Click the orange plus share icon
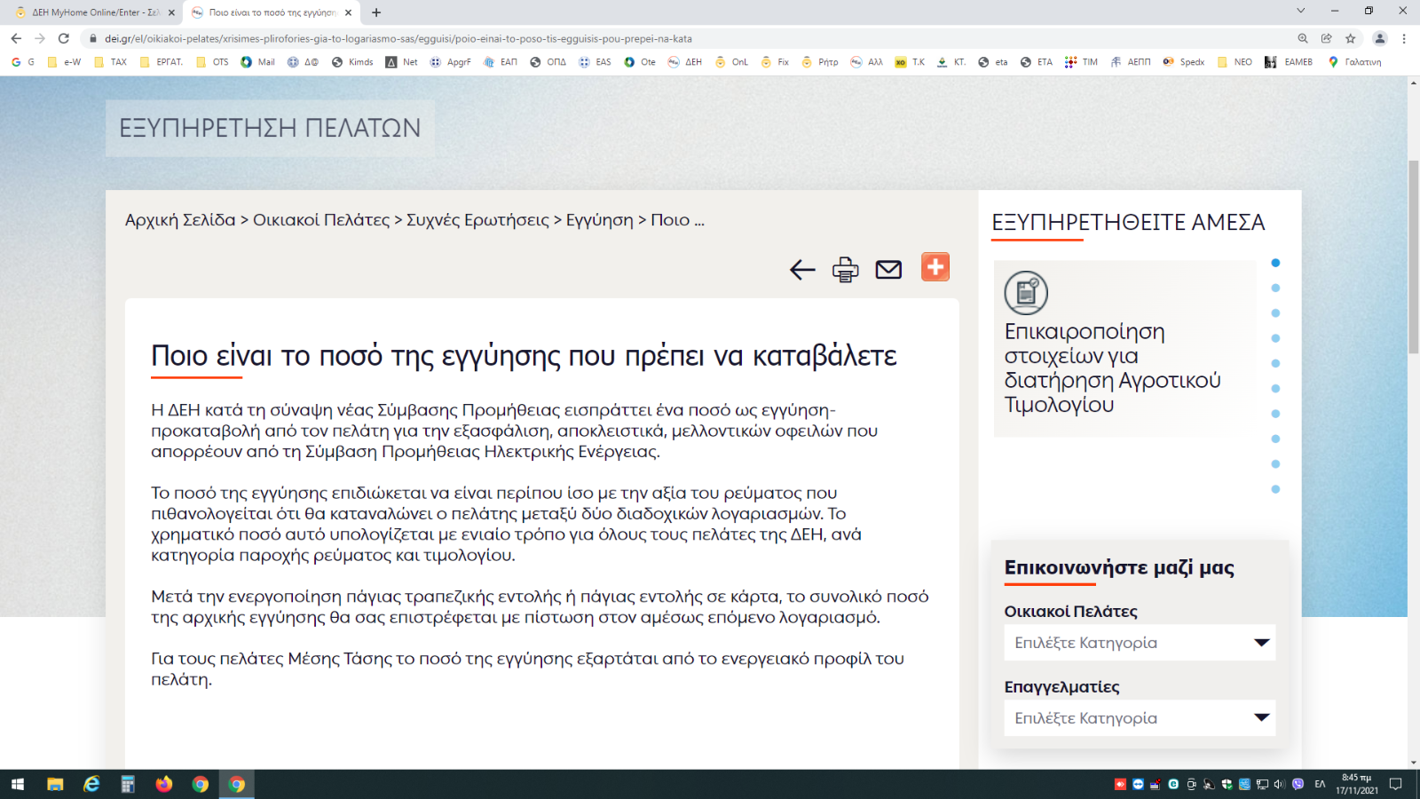This screenshot has width=1420, height=799. [x=935, y=266]
